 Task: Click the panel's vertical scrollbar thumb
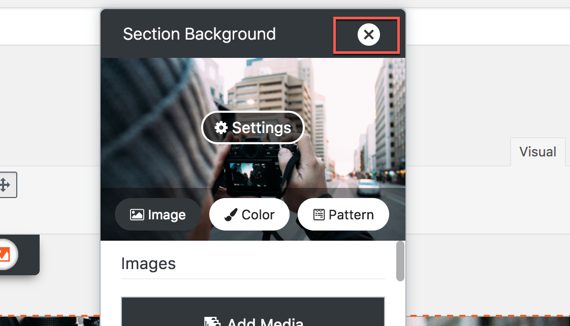(x=400, y=261)
